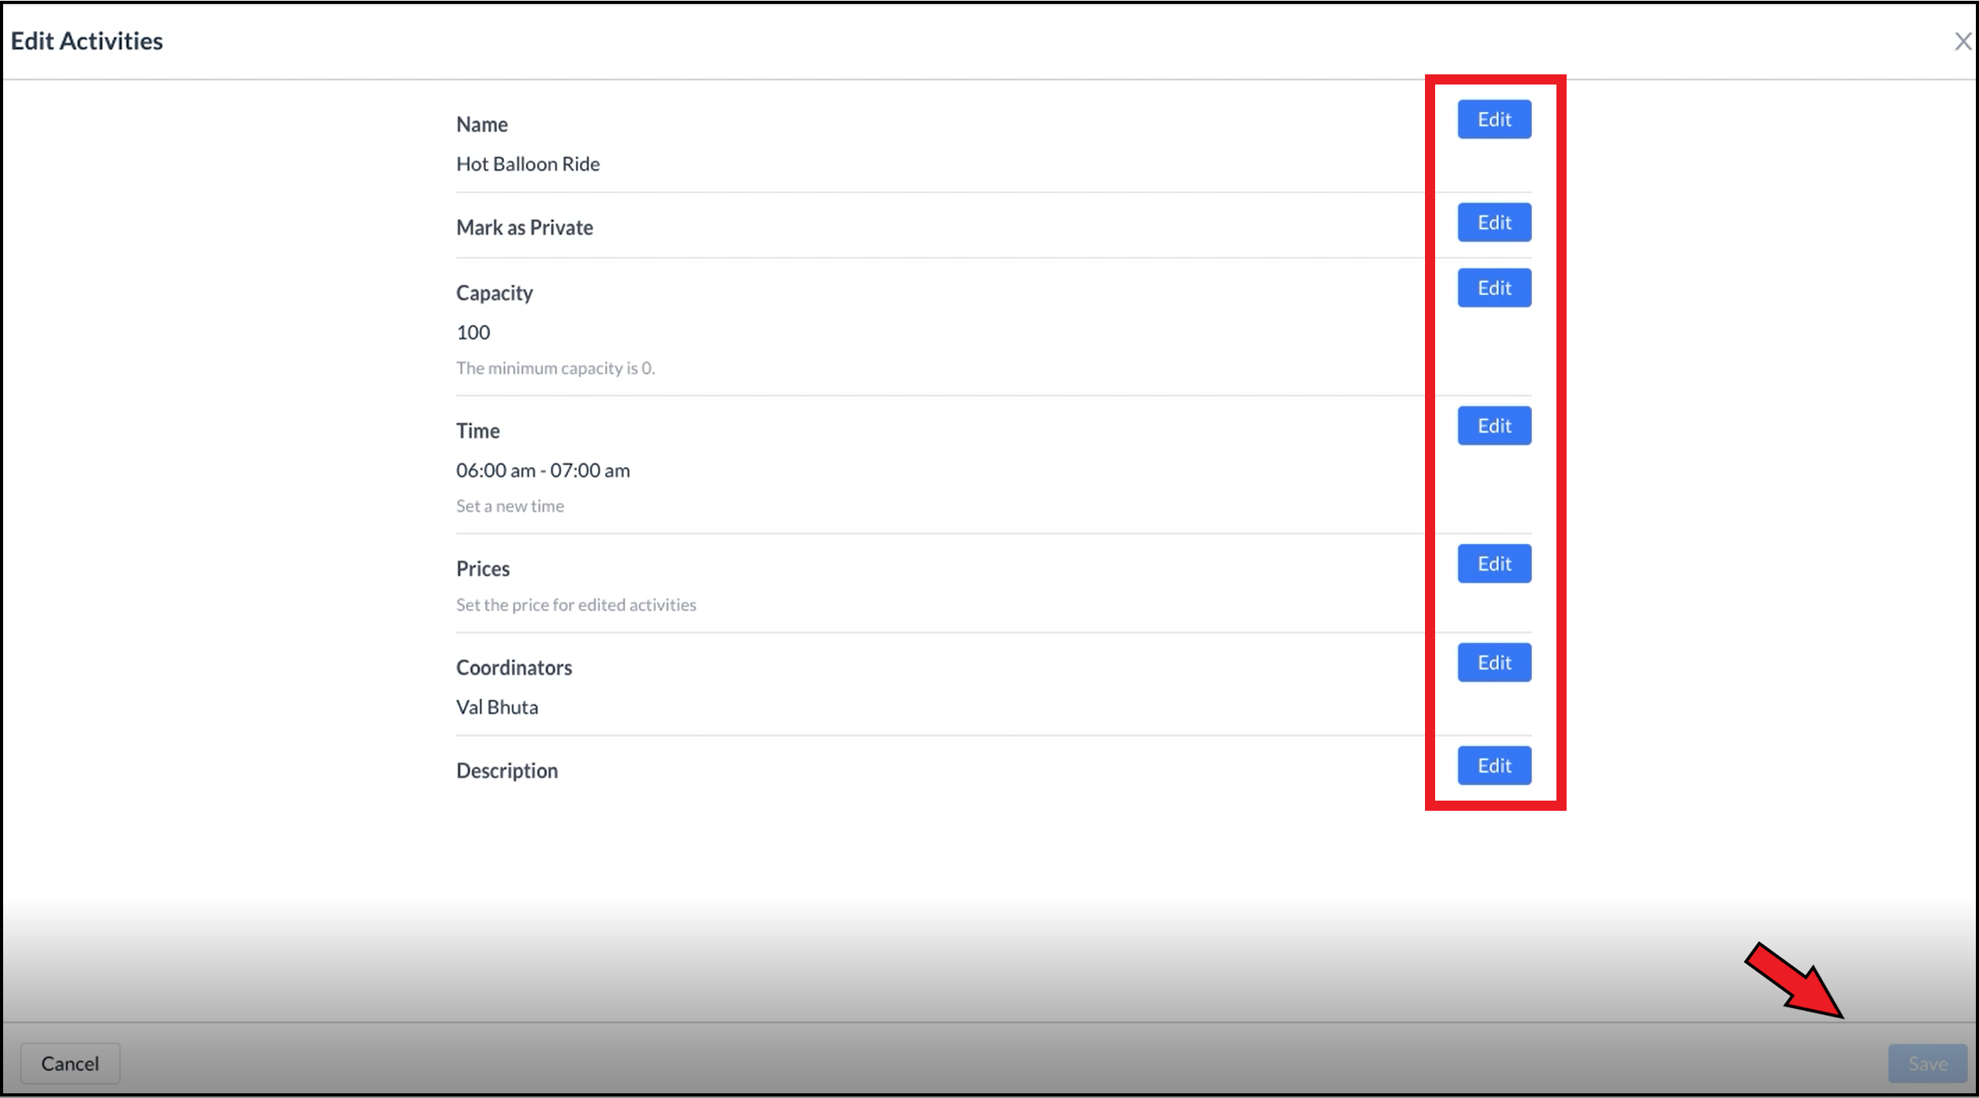Edit the Prices section
This screenshot has width=1979, height=1098.
[1493, 563]
